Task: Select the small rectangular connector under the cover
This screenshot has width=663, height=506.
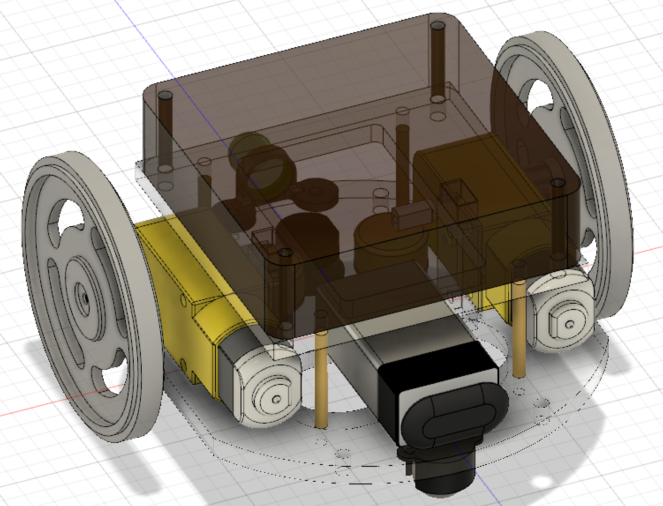Action: tap(411, 217)
